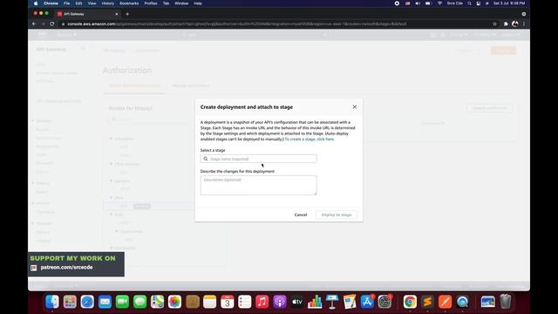Screen dimensions: 558x314
Task: Click Google Chrome in the dock
Action: (410, 302)
